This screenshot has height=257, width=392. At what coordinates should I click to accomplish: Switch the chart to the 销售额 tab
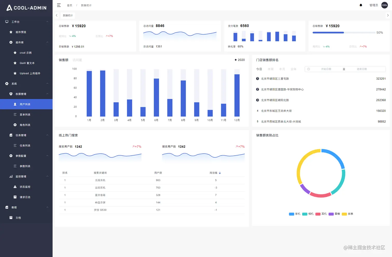(64, 60)
